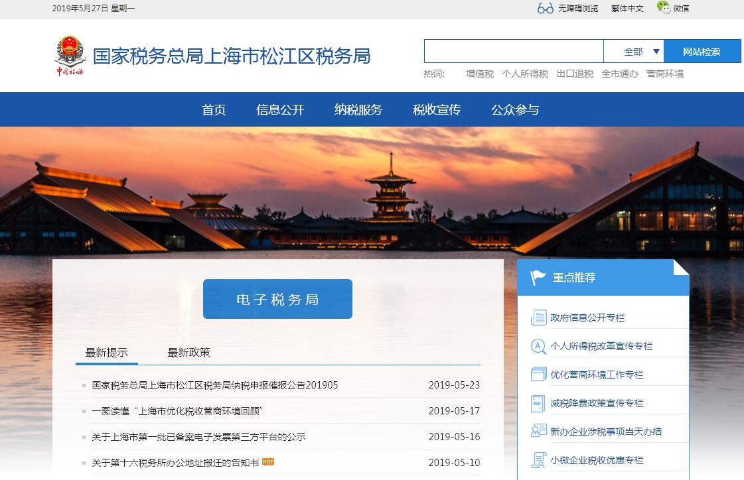
Task: Click the 繁体中文 language link
Action: coord(627,9)
